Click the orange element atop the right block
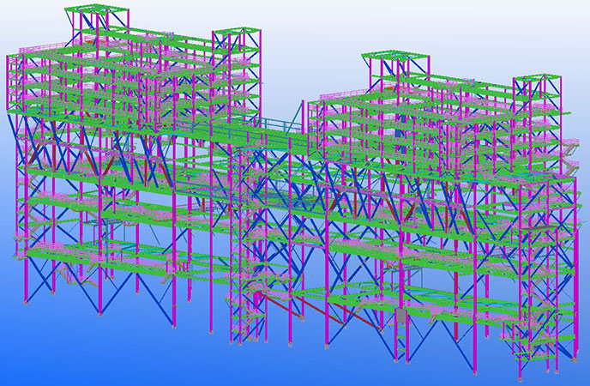The width and height of the screenshot is (590, 386). (x=390, y=86)
